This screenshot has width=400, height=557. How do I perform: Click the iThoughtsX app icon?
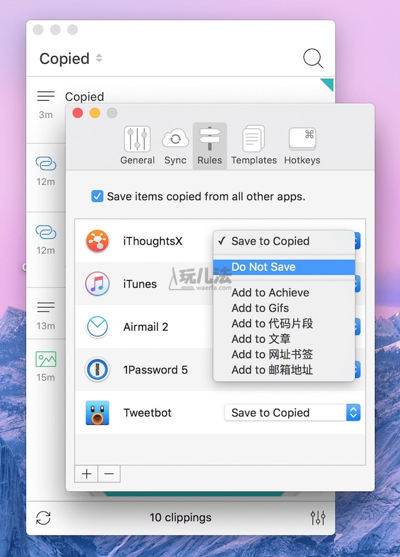[x=97, y=242]
